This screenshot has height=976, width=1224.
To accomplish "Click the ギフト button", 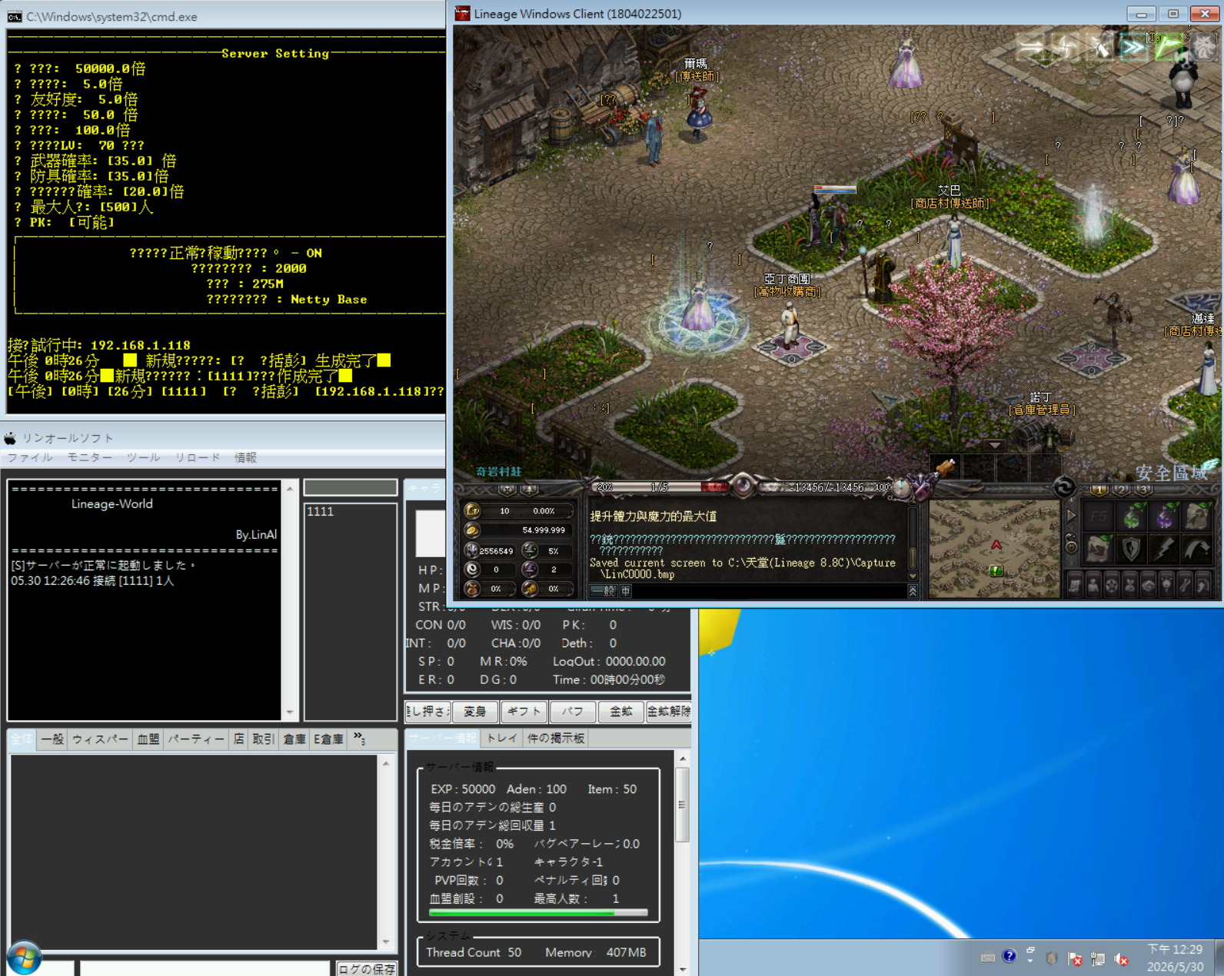I will (x=524, y=712).
